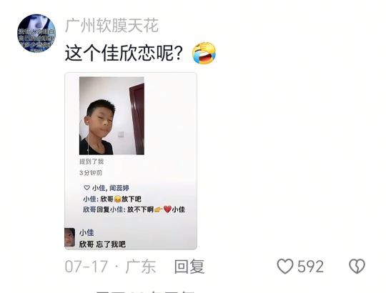Viewport: 386px width, 293px height.
Task: Tap the 小佳 name above 欣哥 忘了我吧
Action: coord(86,233)
